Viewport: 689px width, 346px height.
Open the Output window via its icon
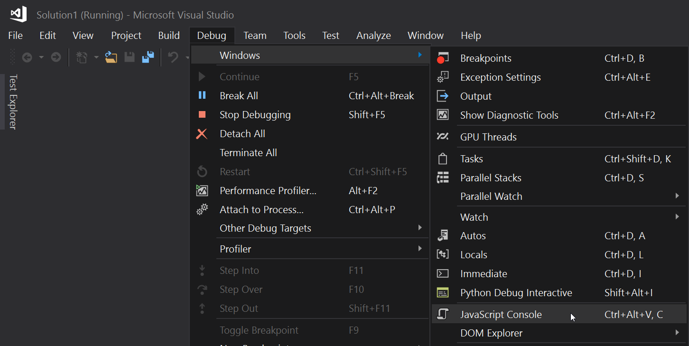click(x=443, y=96)
